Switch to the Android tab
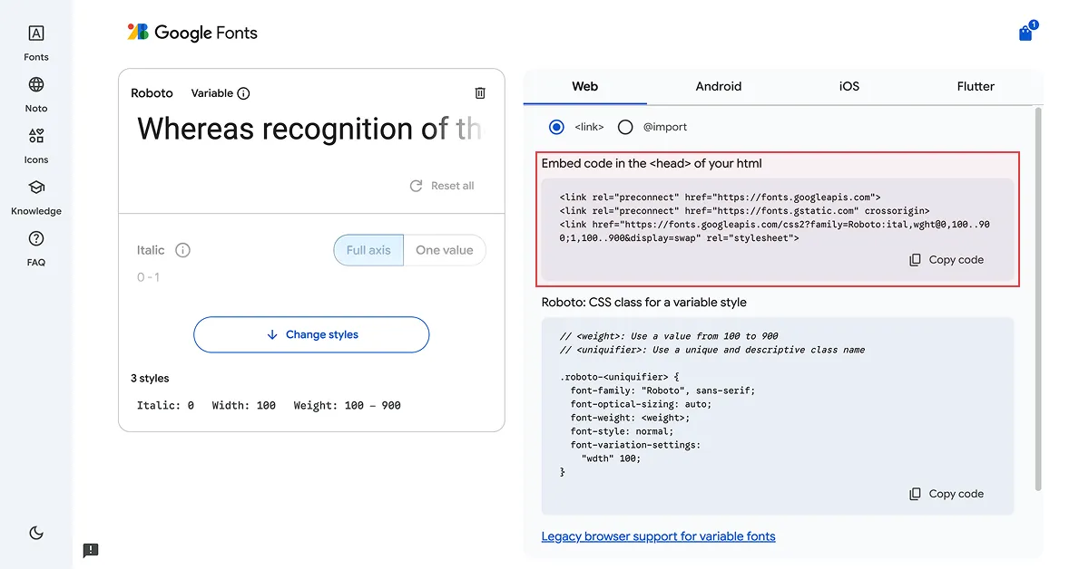The width and height of the screenshot is (1089, 569). click(x=719, y=87)
